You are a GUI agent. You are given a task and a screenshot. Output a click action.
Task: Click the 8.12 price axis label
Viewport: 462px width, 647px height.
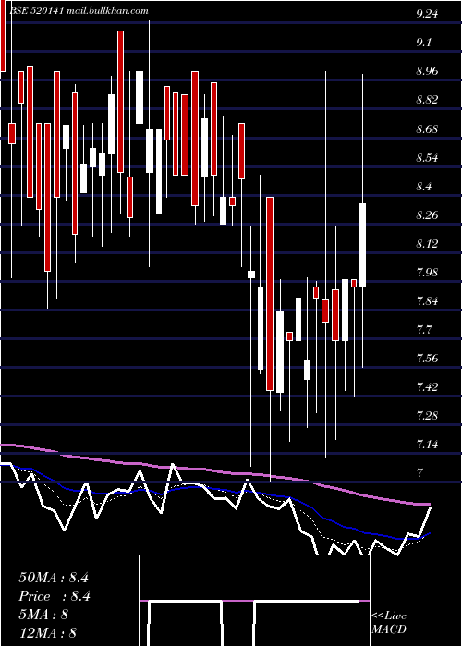click(427, 244)
